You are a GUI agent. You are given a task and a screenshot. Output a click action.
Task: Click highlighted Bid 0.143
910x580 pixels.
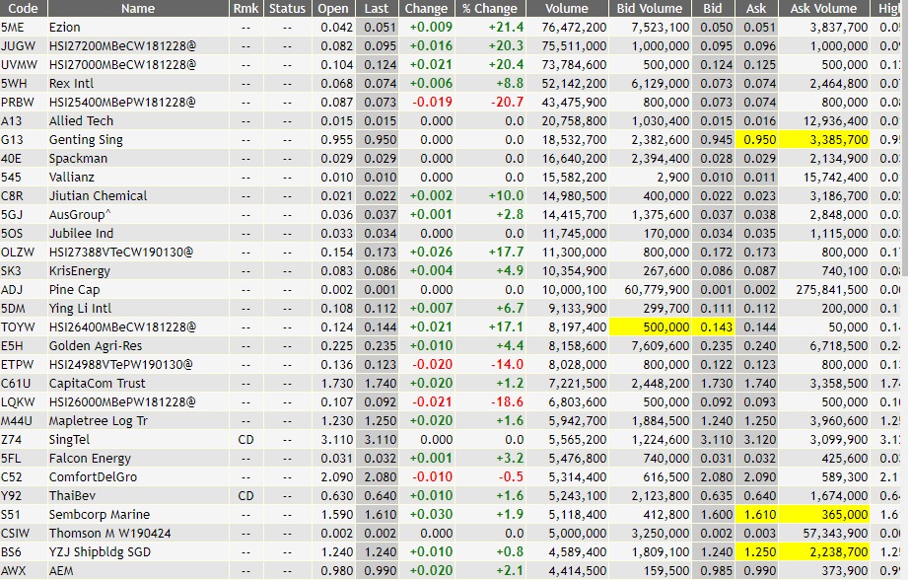[x=712, y=326]
